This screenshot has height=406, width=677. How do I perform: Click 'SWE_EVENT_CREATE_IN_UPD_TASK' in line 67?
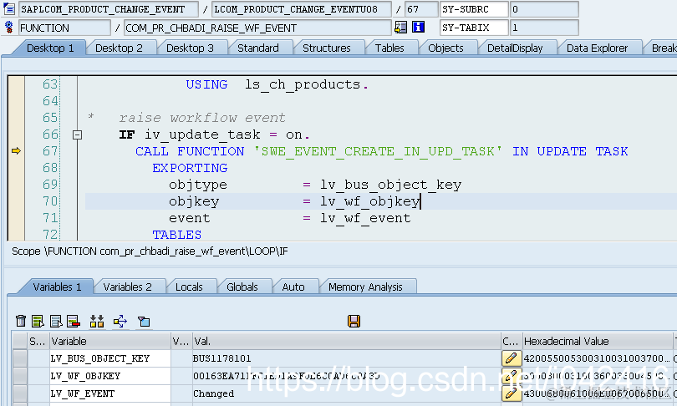click(x=378, y=151)
